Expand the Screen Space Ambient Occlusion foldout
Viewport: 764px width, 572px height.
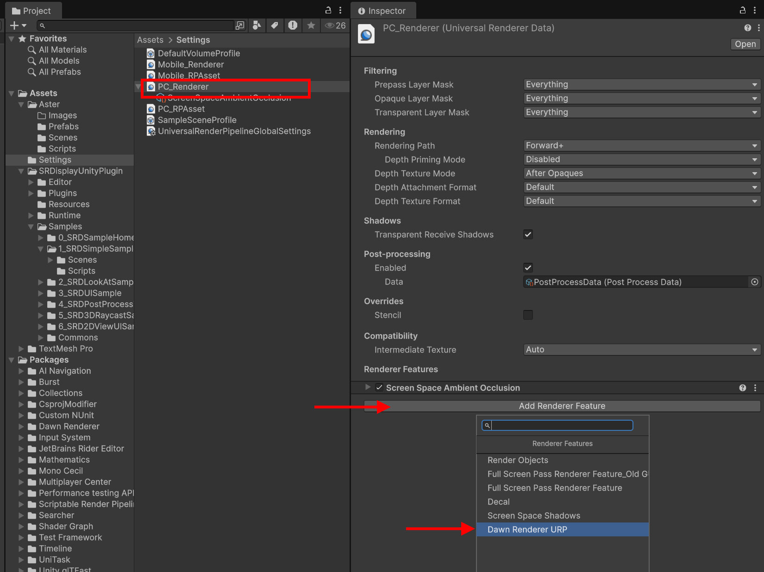(368, 387)
